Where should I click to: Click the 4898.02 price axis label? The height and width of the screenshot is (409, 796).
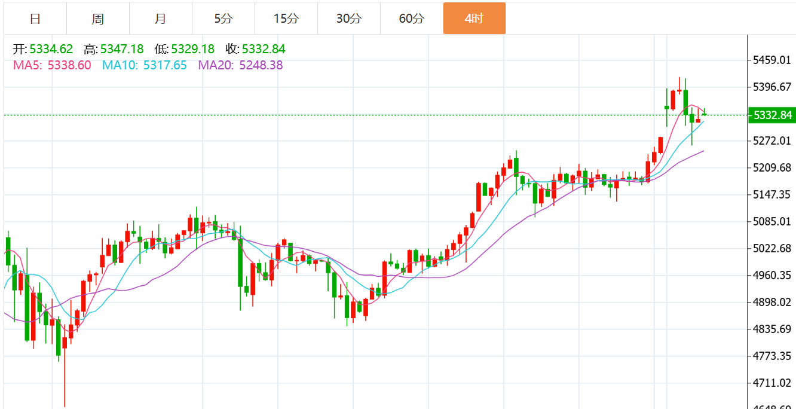(772, 302)
